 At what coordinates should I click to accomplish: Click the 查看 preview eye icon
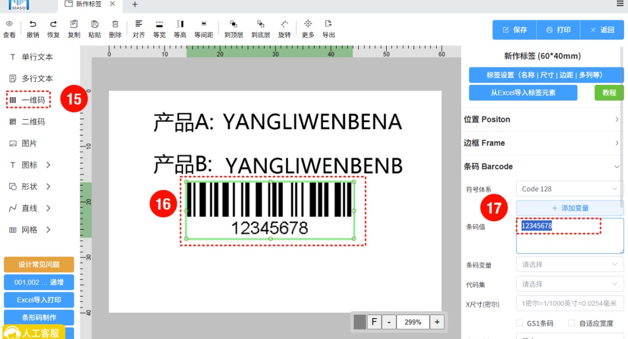(x=9, y=24)
